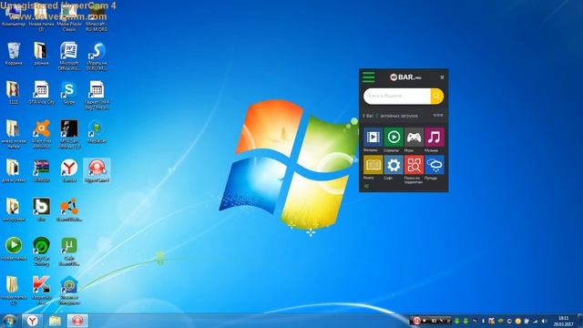Screen dimensions: 583x328
Task: Select the Kaspersky desktop shortcut
Action: [x=41, y=290]
